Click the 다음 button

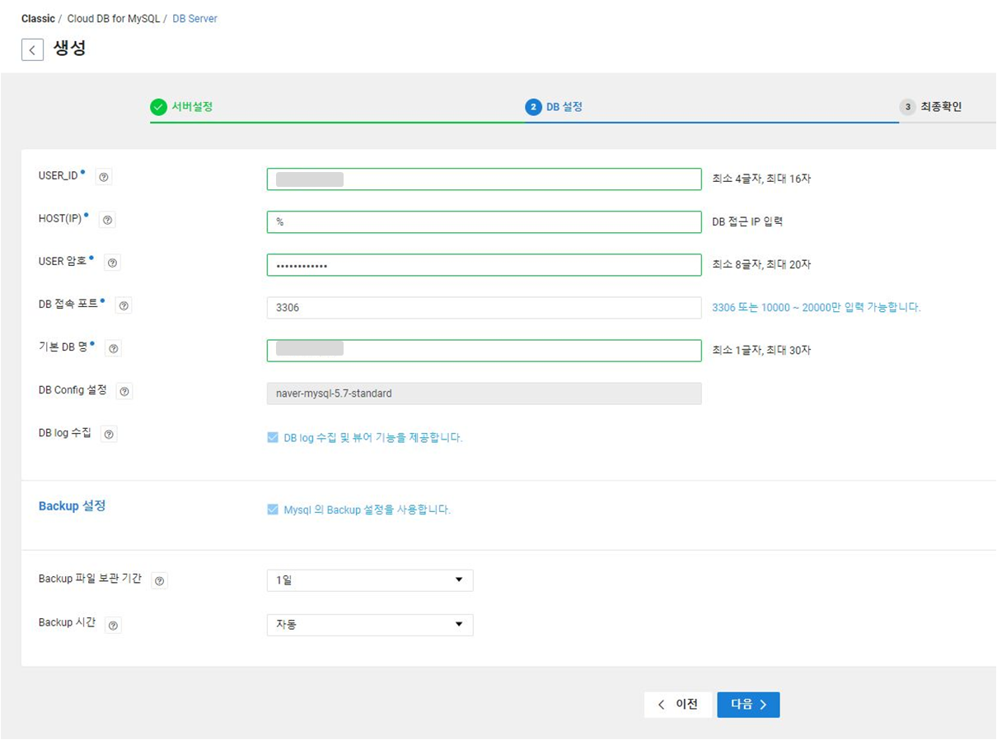(747, 705)
